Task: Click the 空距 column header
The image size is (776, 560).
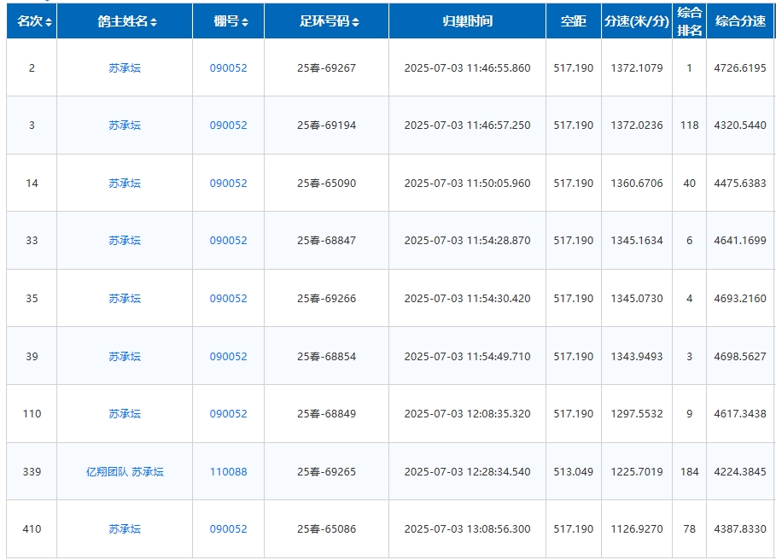Action: click(574, 21)
